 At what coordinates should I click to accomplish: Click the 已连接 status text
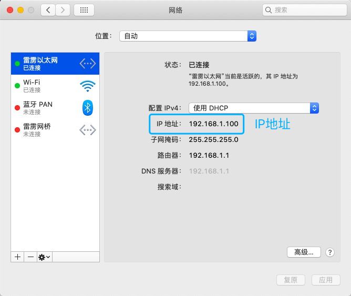tap(199, 65)
